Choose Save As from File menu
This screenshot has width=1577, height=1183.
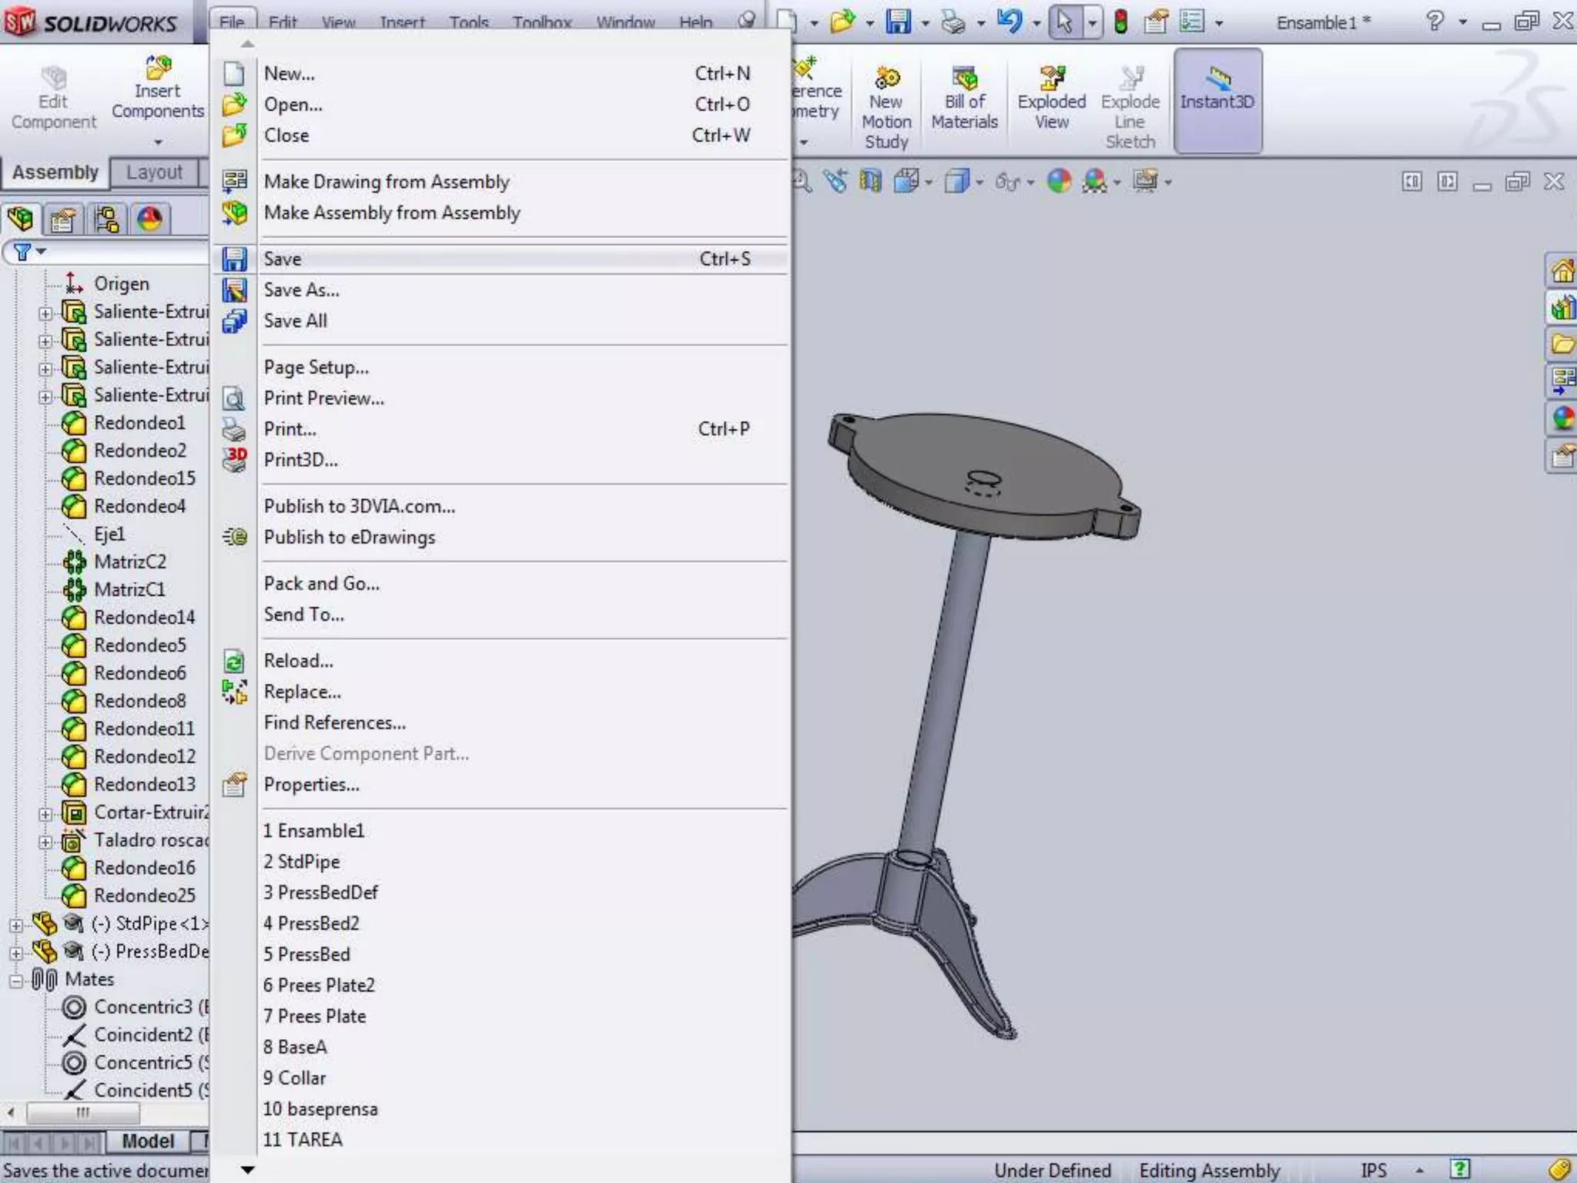click(301, 290)
